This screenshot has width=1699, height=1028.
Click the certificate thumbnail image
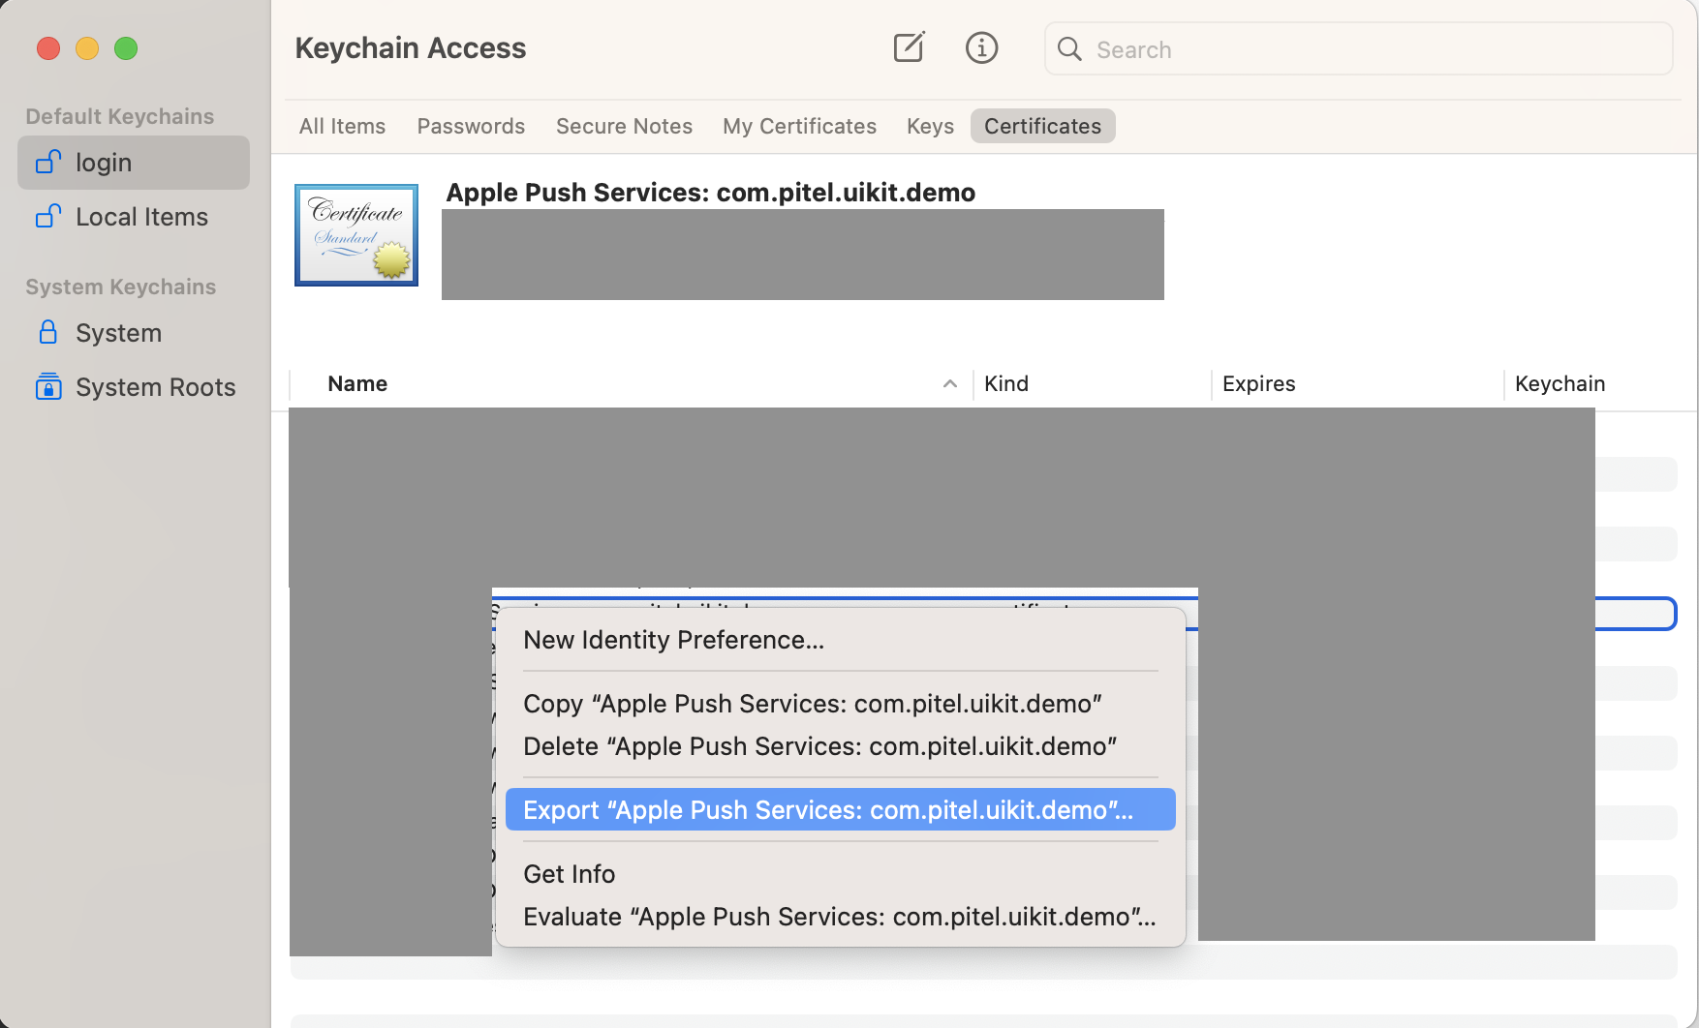coord(356,235)
